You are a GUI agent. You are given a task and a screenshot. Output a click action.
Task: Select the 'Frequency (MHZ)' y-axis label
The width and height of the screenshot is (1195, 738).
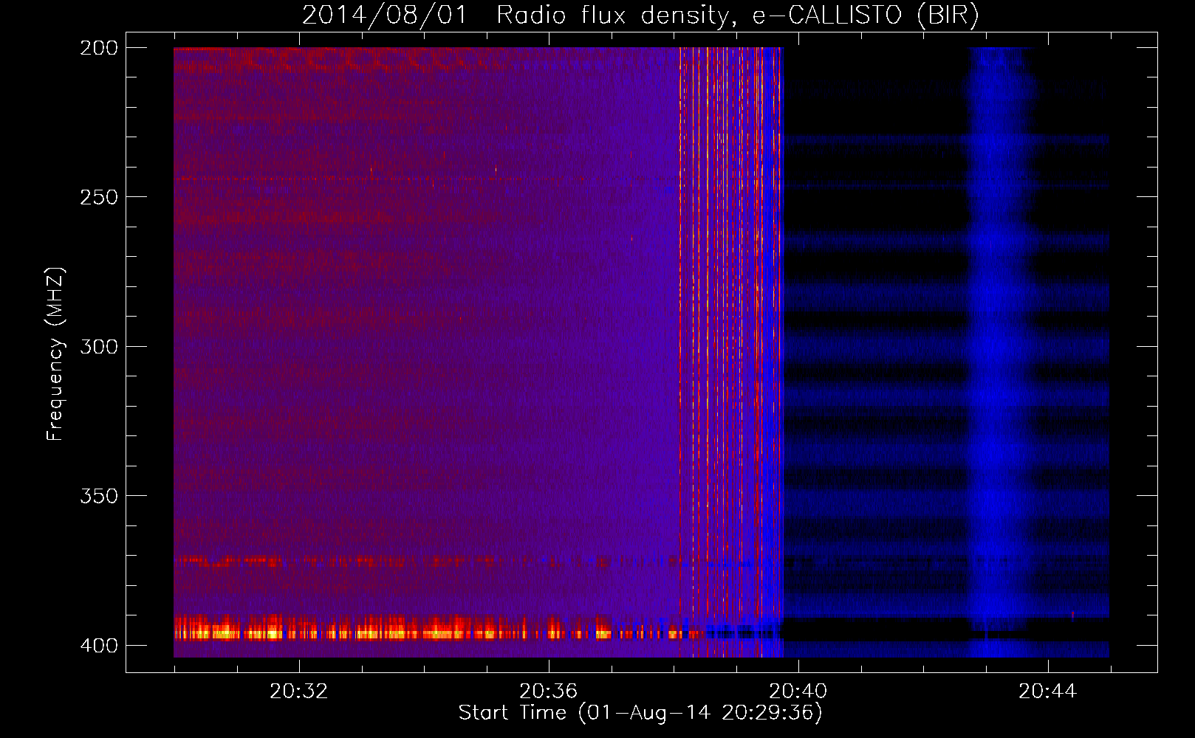[55, 354]
